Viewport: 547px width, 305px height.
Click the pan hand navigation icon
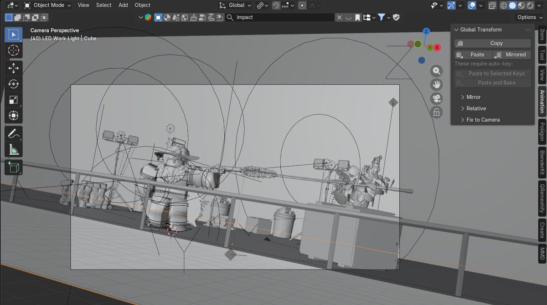click(437, 85)
